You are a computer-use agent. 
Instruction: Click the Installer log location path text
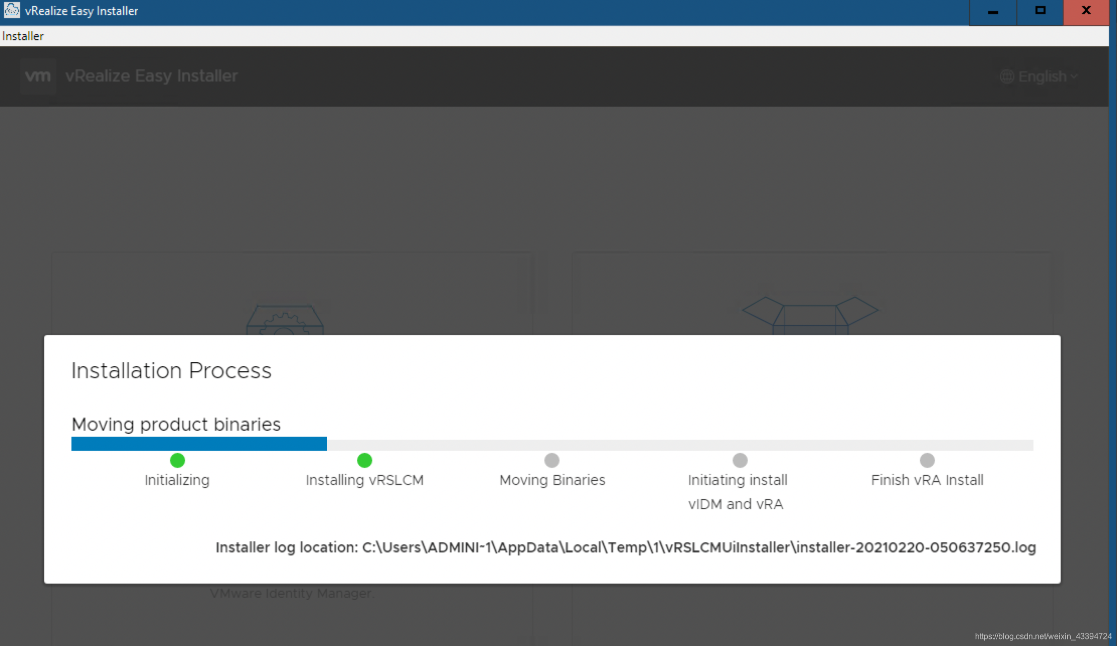(x=625, y=547)
